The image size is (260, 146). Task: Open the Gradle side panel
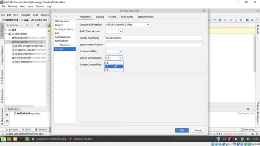pos(258,30)
